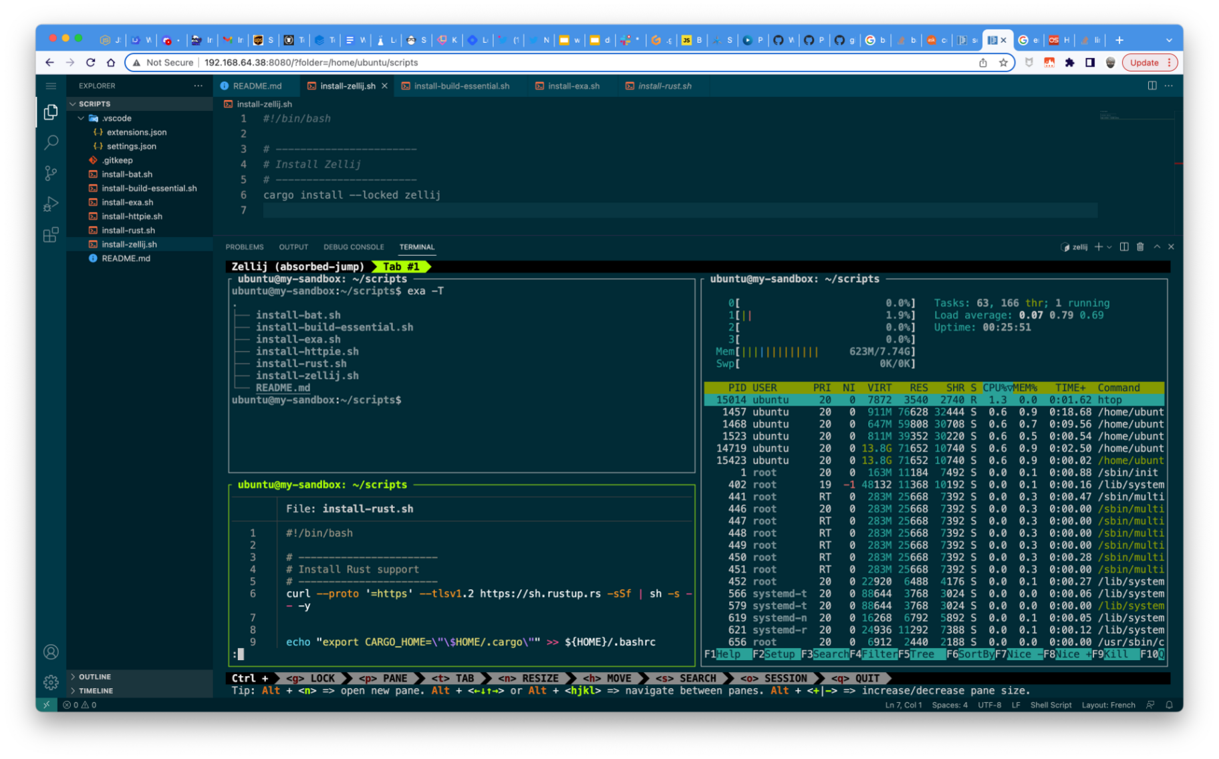1219x759 pixels.
Task: Open the PROBLEMS panel tab
Action: (245, 247)
